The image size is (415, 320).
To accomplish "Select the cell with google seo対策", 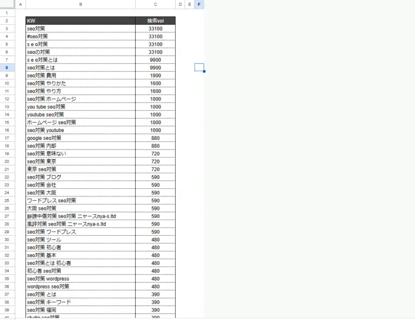I will (x=81, y=138).
